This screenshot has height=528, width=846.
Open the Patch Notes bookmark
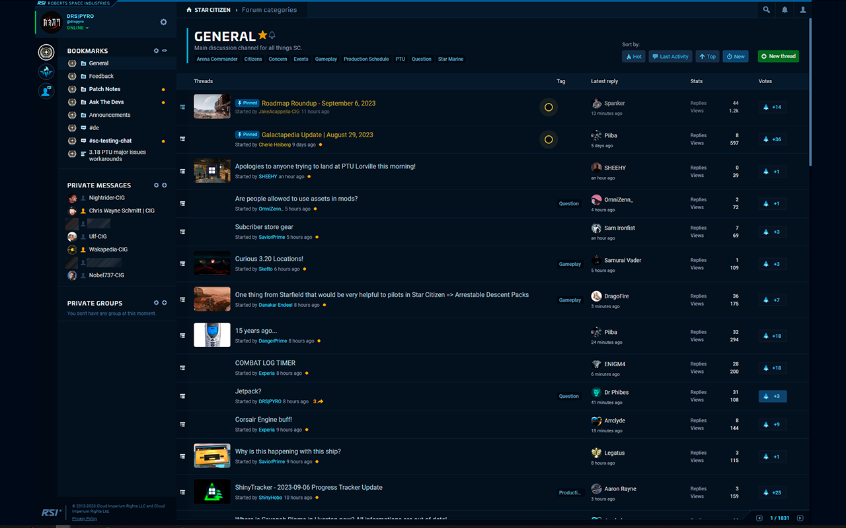(x=104, y=89)
